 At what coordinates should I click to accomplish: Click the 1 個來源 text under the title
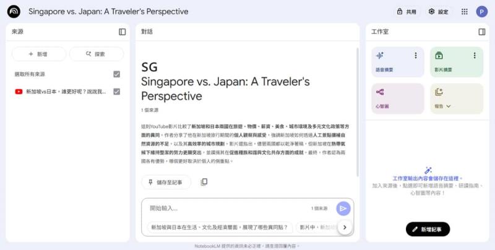(150, 110)
